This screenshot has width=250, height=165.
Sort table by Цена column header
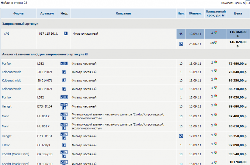coord(238,14)
